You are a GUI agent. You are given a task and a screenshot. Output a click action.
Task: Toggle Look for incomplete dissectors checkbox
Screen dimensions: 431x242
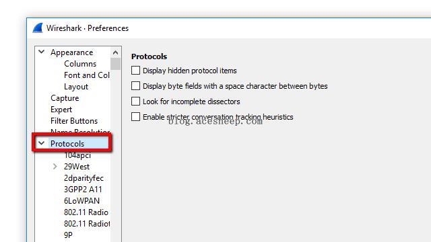click(135, 102)
